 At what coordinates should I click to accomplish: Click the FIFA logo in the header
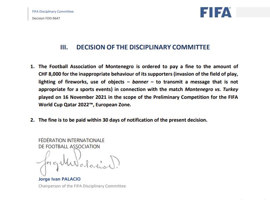216,12
